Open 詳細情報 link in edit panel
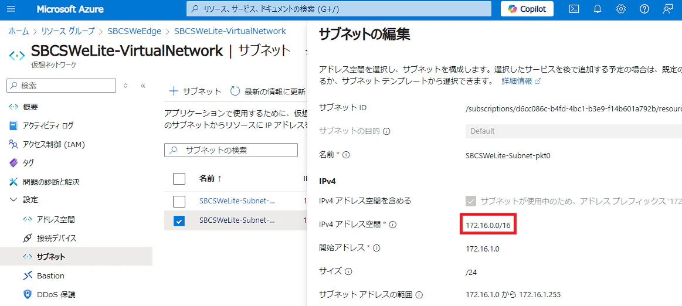 click(x=521, y=81)
